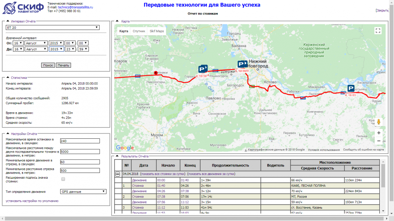The image size is (394, 221).
Task: Zoom in the map with plus button
Action: click(379, 133)
